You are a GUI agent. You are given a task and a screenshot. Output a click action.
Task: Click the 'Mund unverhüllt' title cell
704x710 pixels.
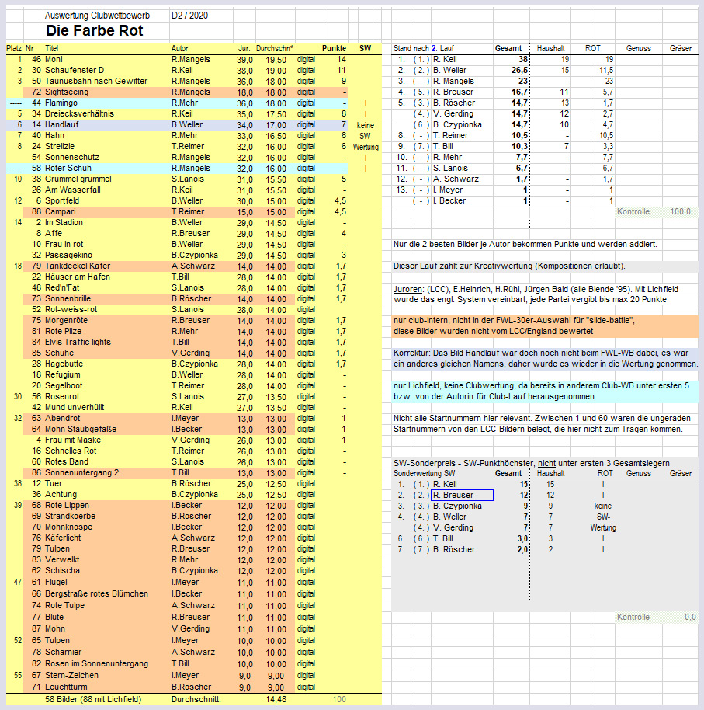point(75,407)
